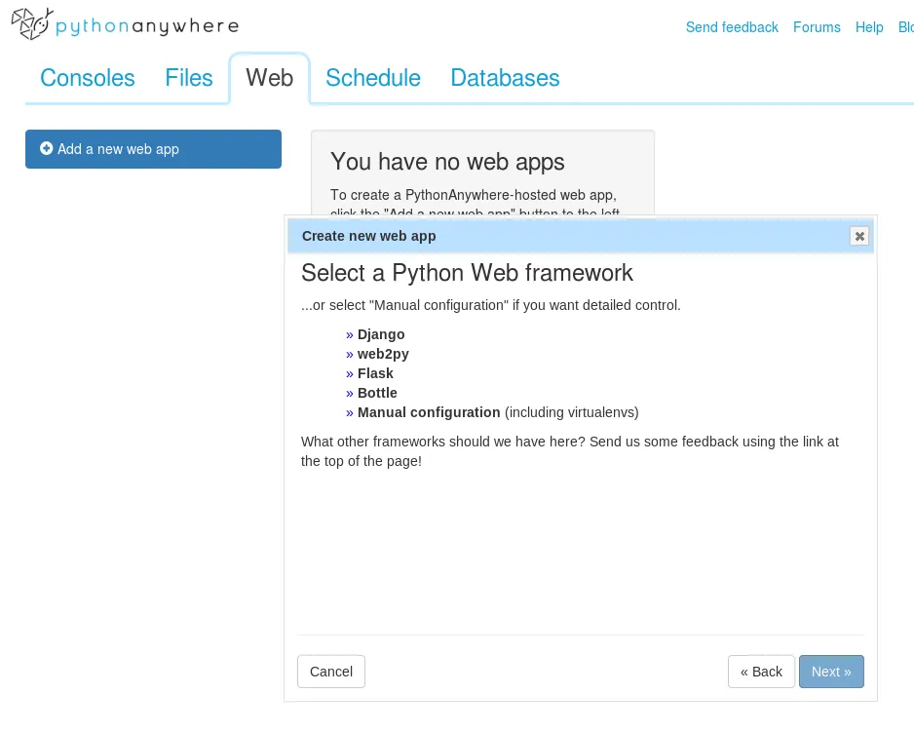The width and height of the screenshot is (914, 732).
Task: Choose the Bottle framework
Action: click(377, 393)
